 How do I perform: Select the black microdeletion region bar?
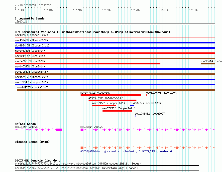(107, 166)
